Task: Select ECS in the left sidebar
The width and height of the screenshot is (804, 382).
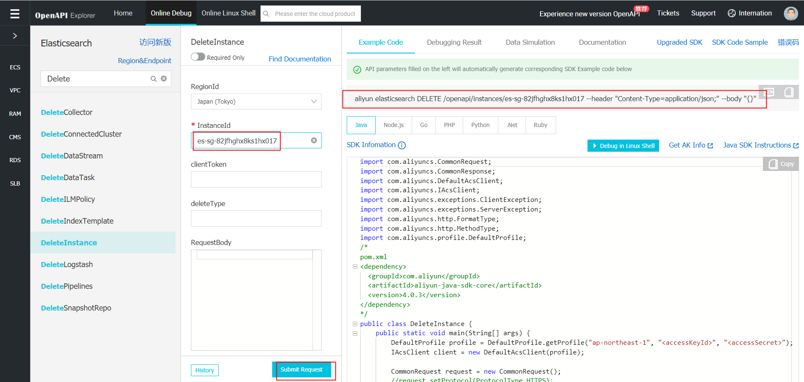Action: pyautogui.click(x=15, y=67)
